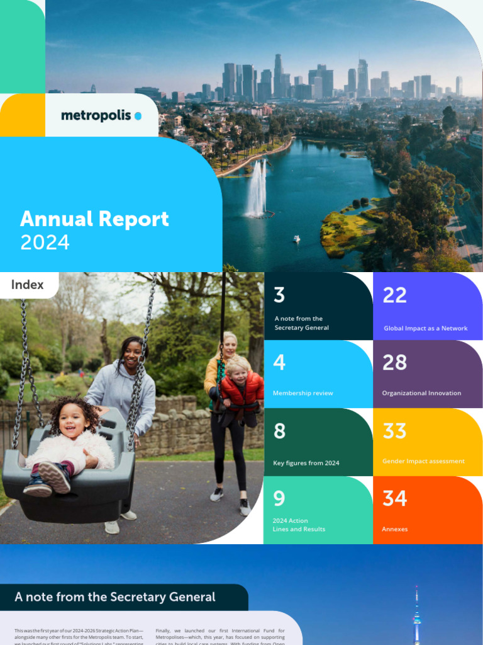
Task: Select the 'Gender Impact assessment' tile
Action: (428, 442)
